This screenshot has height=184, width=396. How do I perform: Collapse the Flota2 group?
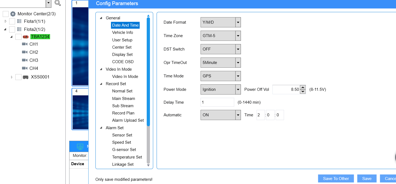click(x=5, y=29)
